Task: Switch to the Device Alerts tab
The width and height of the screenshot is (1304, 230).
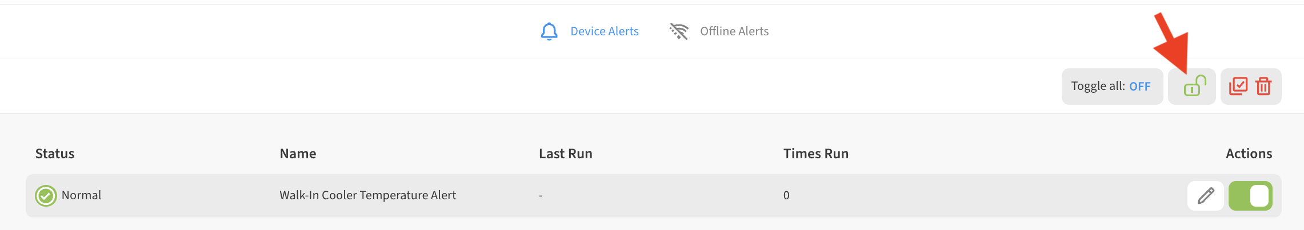Action: tap(604, 31)
